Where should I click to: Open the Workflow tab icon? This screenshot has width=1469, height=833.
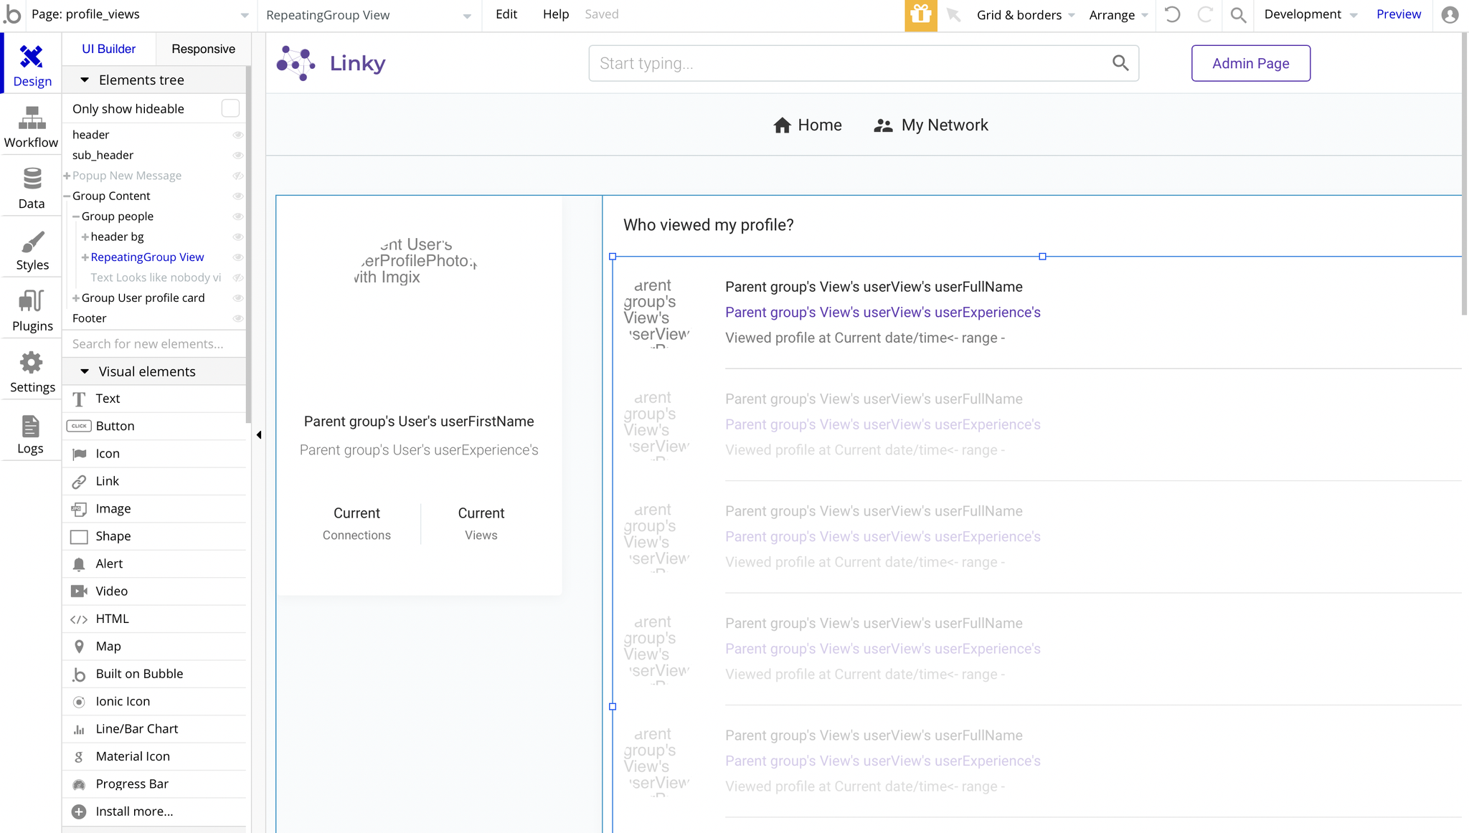tap(32, 118)
